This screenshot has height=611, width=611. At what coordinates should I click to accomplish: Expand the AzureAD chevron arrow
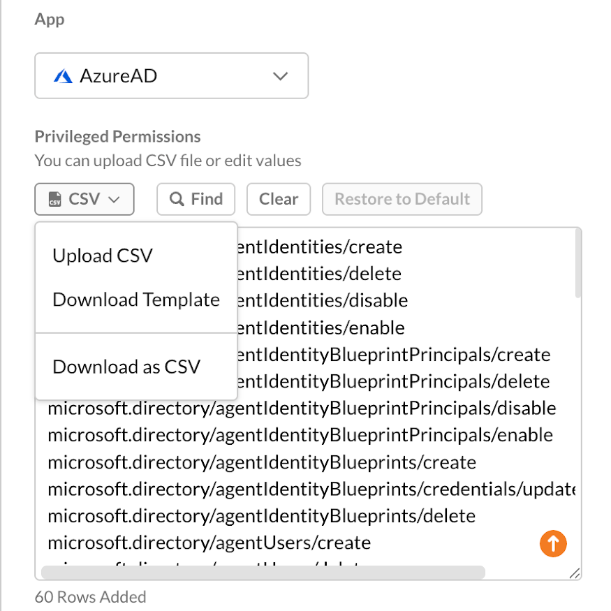(280, 76)
